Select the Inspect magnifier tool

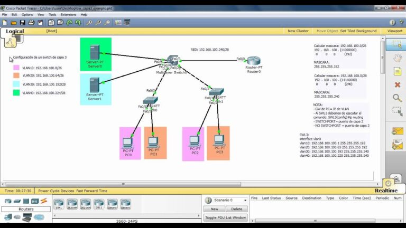point(397,98)
